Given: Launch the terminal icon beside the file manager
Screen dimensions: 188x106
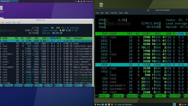Looking at the screenshot, I should pos(112,105).
